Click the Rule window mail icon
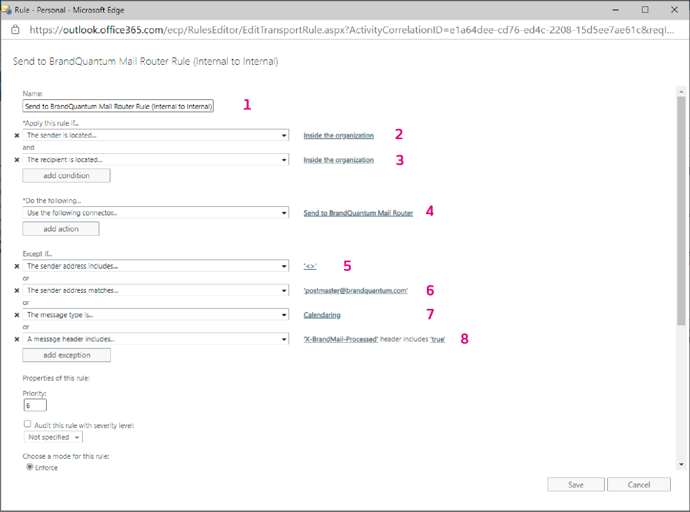The image size is (690, 512). click(x=7, y=10)
